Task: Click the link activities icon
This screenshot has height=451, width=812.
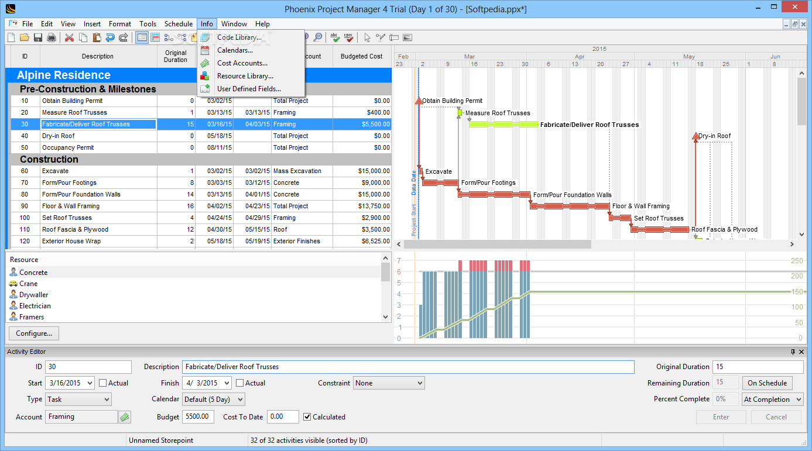Action: (182, 37)
